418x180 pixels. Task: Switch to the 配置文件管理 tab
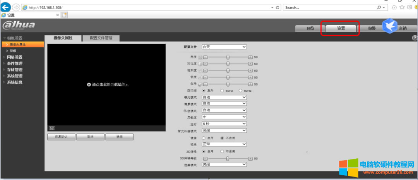point(101,38)
